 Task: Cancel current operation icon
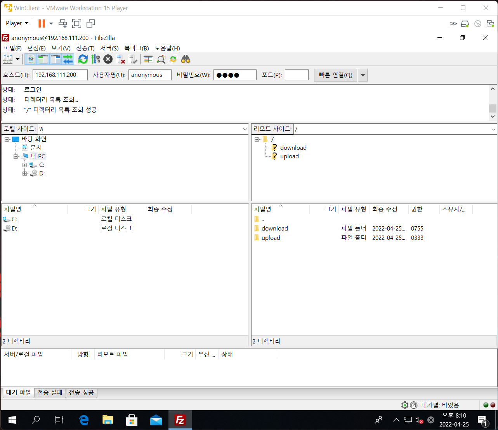click(108, 59)
